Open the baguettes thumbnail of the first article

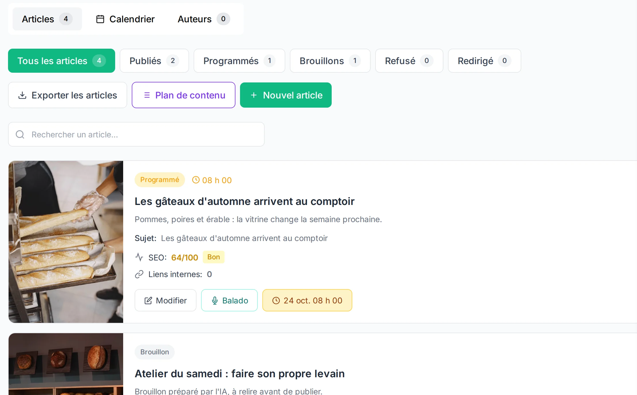click(66, 242)
